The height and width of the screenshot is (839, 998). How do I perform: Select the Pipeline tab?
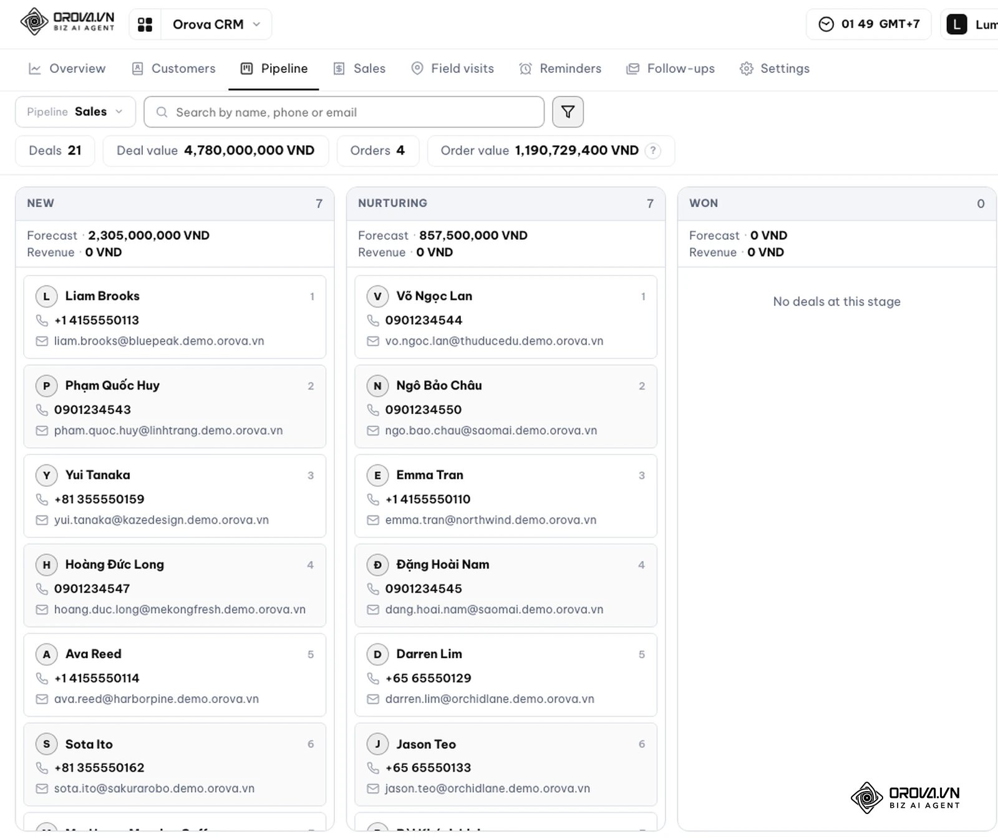274,69
